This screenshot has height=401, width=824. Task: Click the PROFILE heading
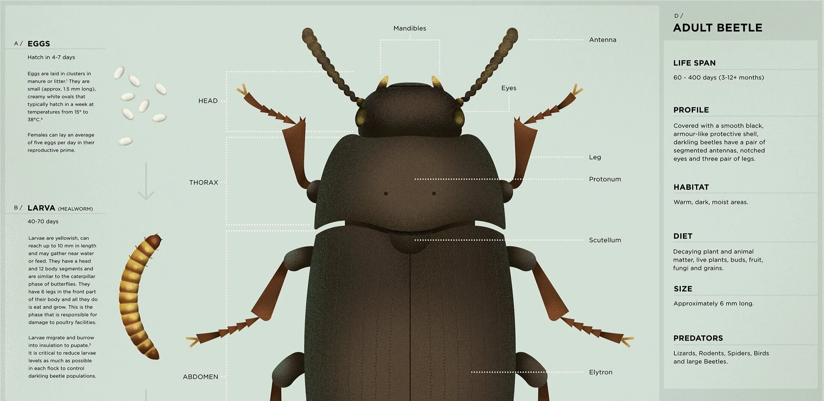pyautogui.click(x=691, y=110)
